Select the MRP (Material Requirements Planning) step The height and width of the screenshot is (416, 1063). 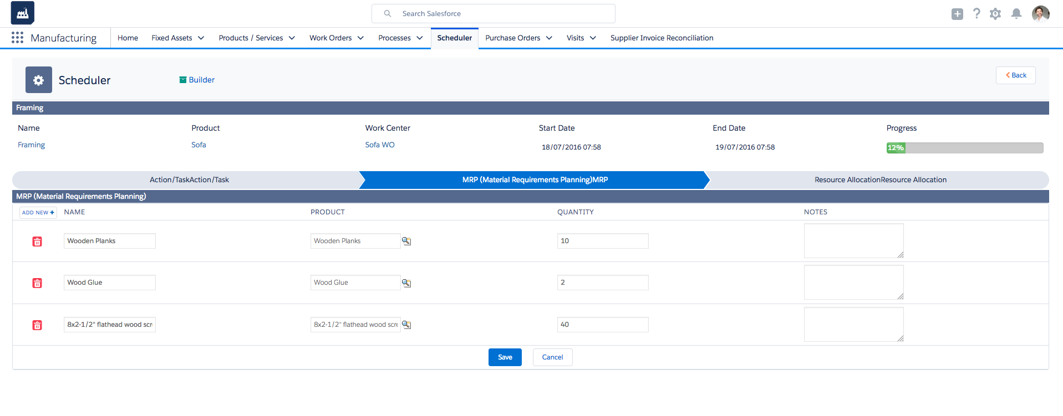(x=535, y=180)
